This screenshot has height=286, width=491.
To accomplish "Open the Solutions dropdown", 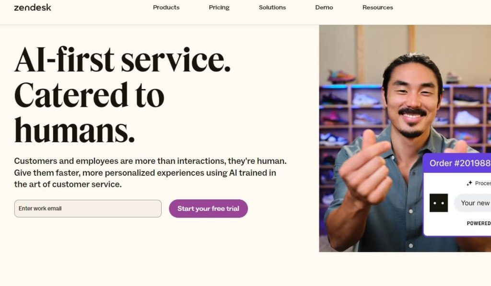I will 272,7.
